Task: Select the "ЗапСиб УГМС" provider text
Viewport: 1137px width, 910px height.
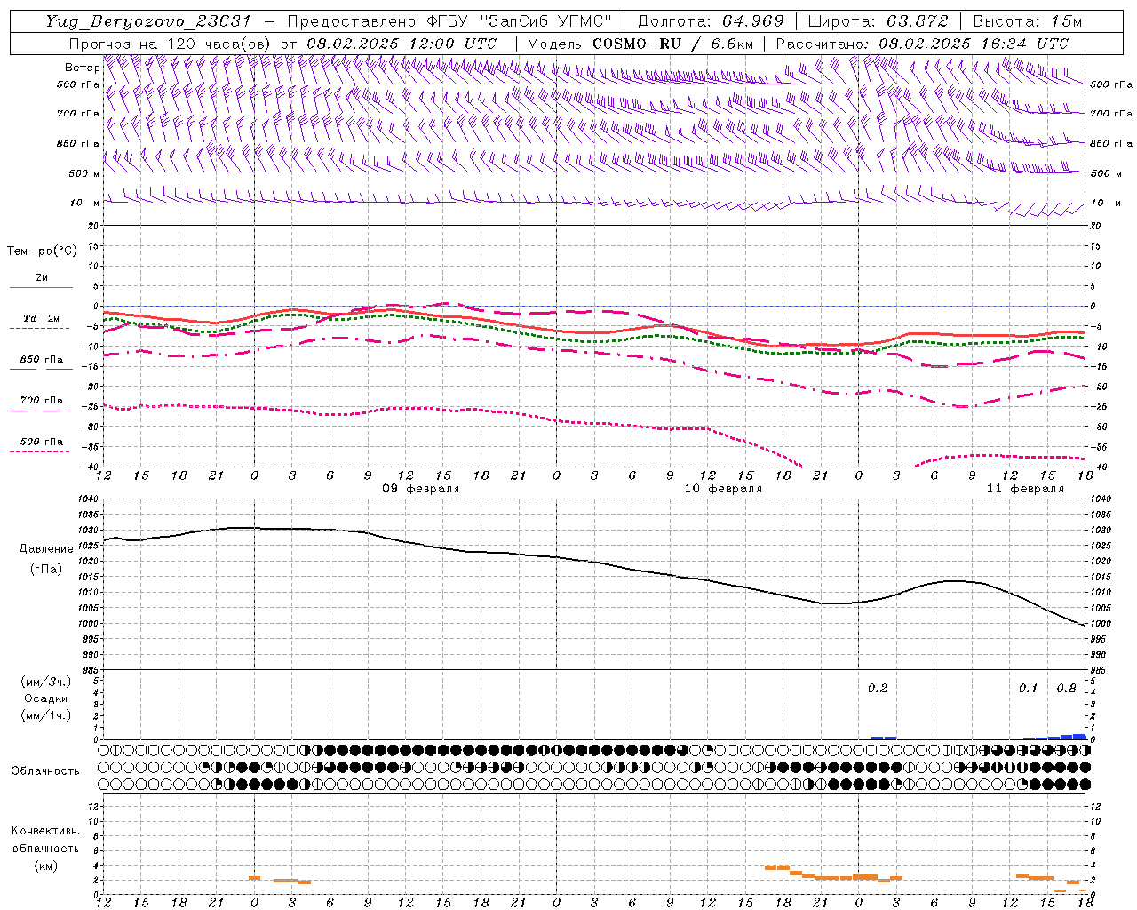Action: pyautogui.click(x=546, y=21)
